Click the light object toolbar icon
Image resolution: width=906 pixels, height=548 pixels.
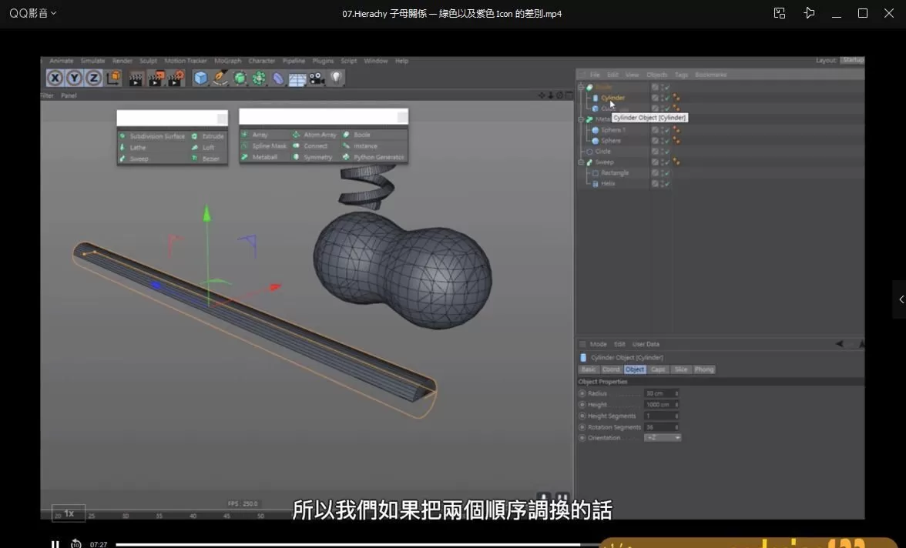pos(336,77)
